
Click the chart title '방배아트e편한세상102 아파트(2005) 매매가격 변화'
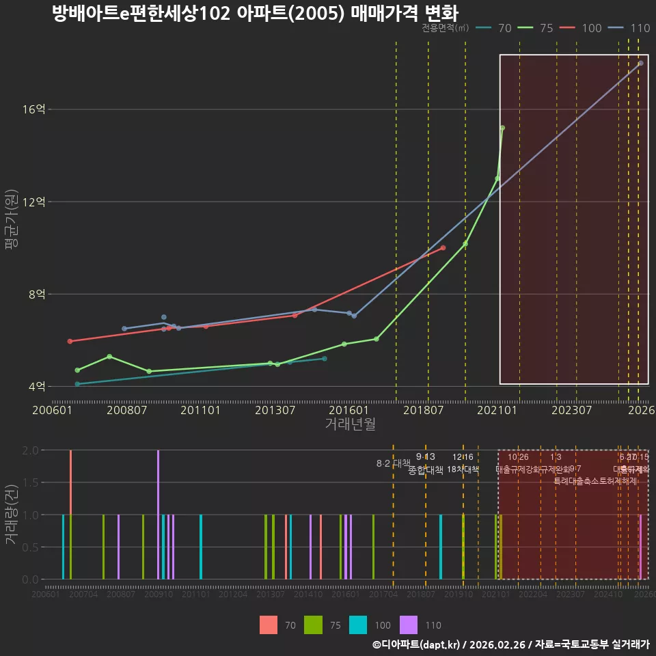255,14
